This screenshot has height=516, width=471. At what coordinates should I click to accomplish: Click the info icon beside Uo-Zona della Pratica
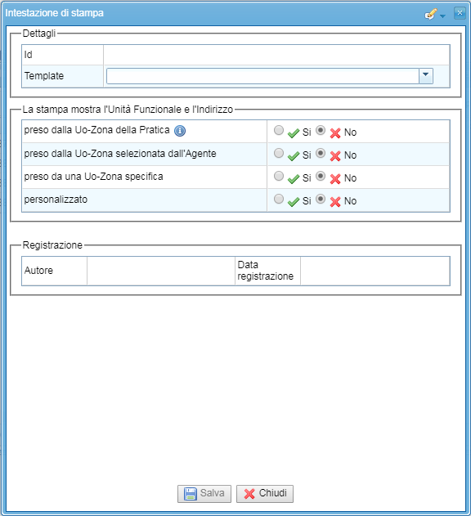point(180,131)
